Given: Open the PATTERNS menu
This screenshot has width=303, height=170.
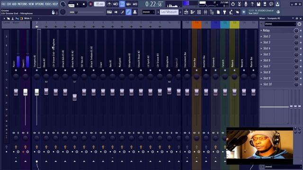Looking at the screenshot, I should 23,4.
